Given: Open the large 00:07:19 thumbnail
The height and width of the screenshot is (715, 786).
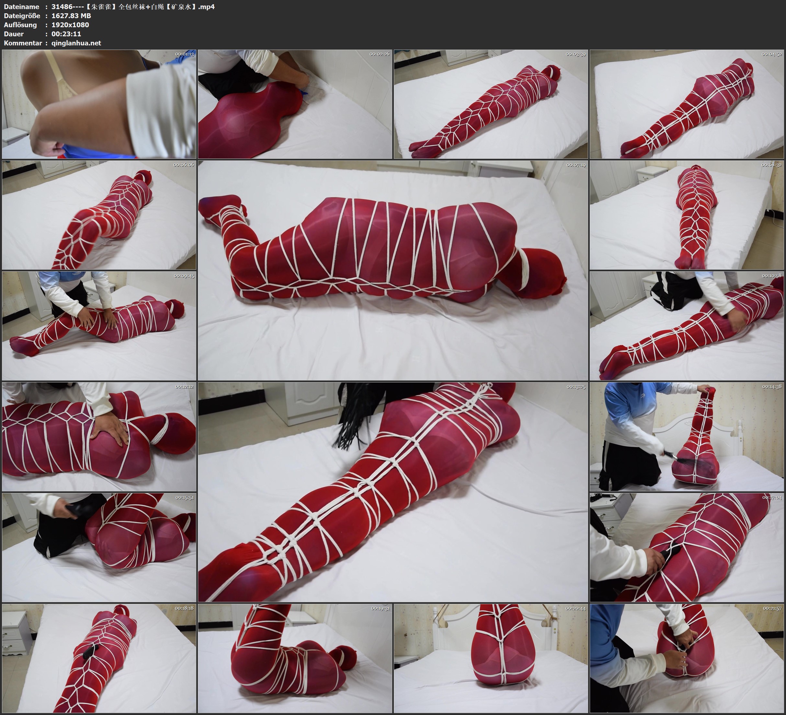Looking at the screenshot, I should tap(393, 270).
